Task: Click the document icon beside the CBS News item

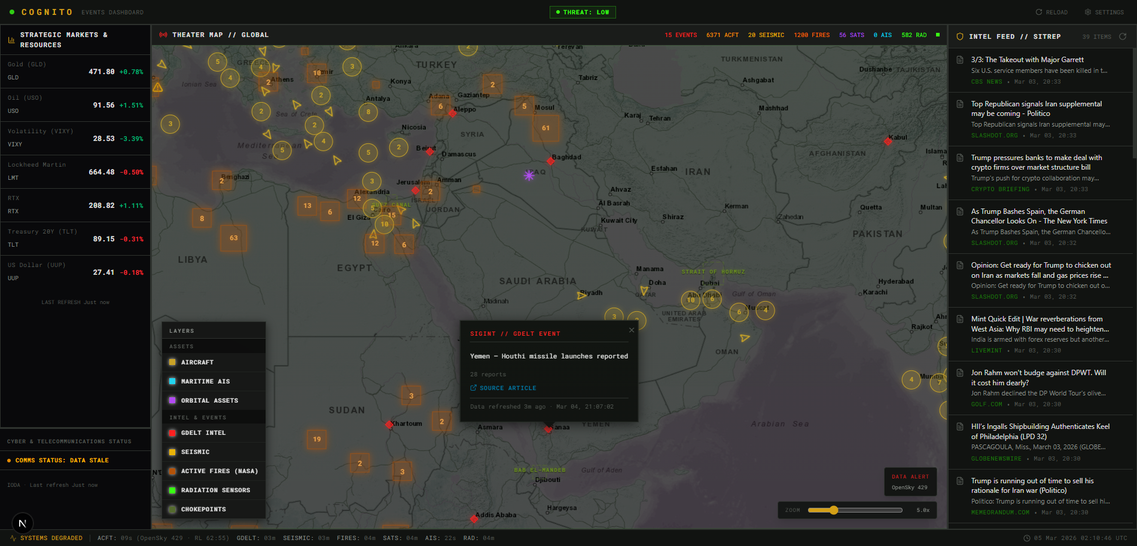Action: coord(960,60)
